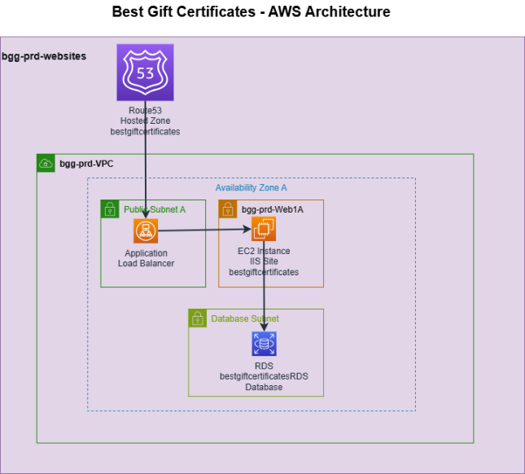Viewport: 525px width, 474px height.
Task: Click the 'Availability Zone A' label
Action: coord(252,187)
